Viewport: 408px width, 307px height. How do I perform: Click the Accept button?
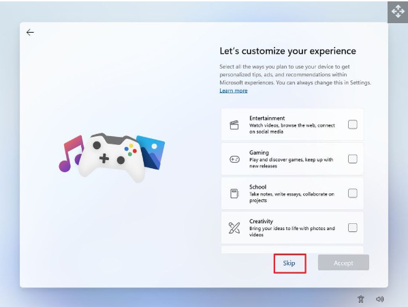click(x=343, y=263)
